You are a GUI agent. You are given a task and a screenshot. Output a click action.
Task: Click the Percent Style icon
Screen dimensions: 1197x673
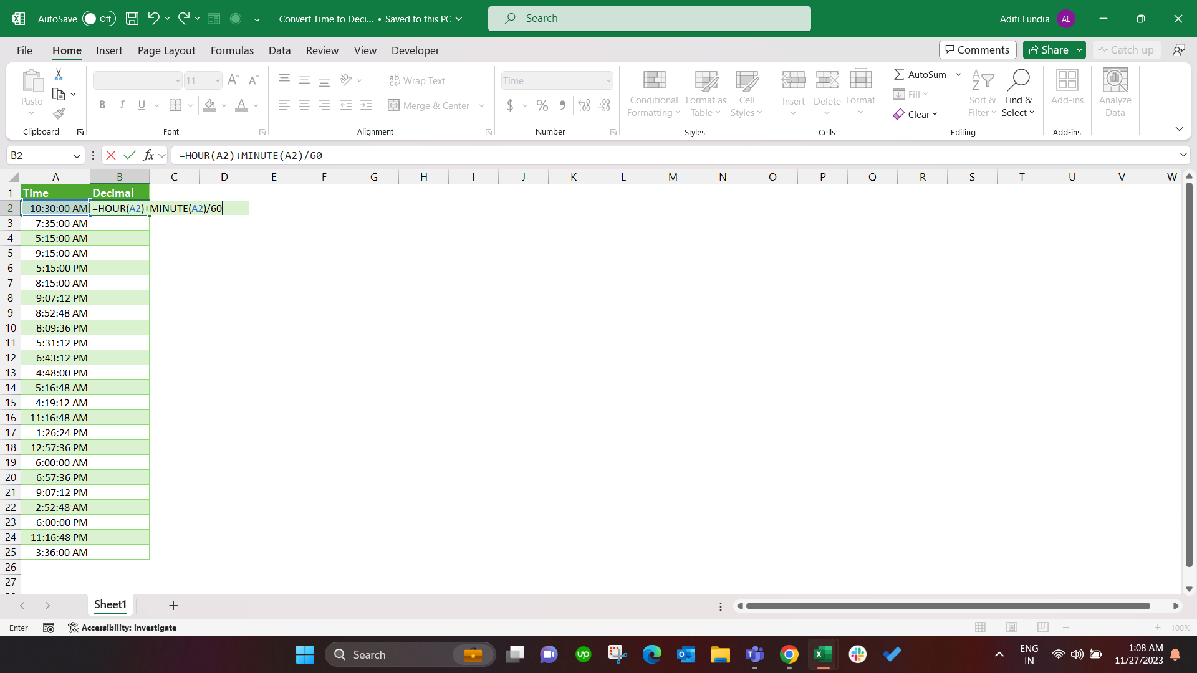(542, 105)
